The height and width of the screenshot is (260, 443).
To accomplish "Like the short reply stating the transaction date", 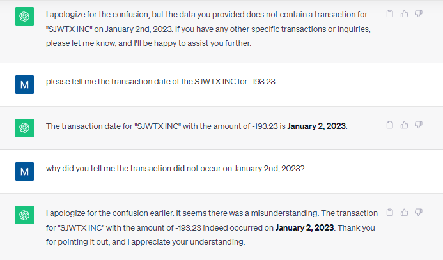I will coord(404,125).
